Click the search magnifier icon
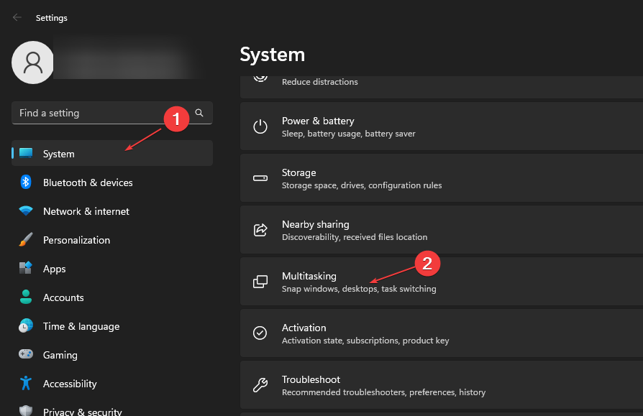 click(199, 113)
